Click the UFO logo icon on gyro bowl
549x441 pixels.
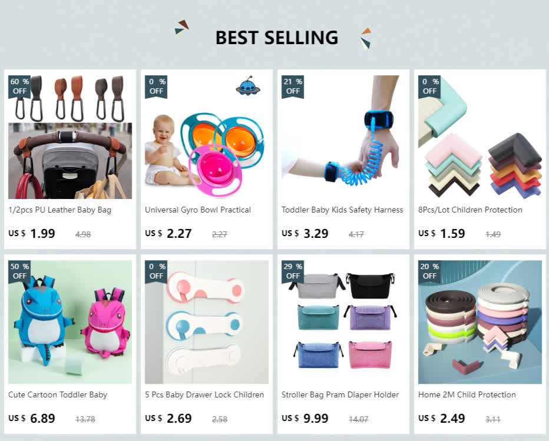point(248,86)
